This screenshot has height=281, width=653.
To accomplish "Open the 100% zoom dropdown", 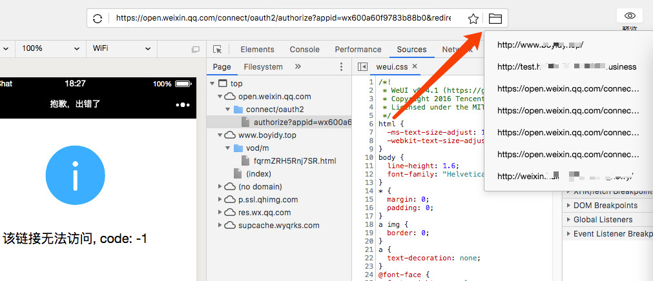I will click(50, 48).
